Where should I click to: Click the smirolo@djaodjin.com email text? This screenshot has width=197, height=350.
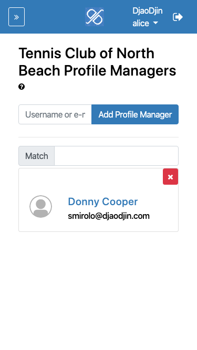tap(109, 216)
